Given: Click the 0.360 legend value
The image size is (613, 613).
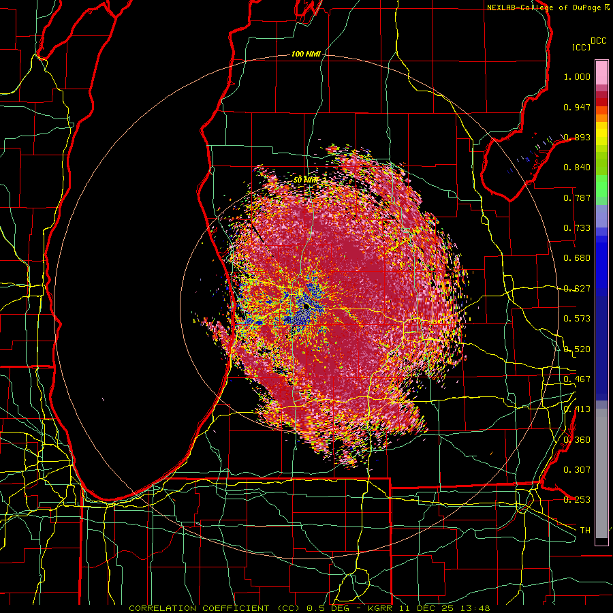Looking at the screenshot, I should pos(577,440).
